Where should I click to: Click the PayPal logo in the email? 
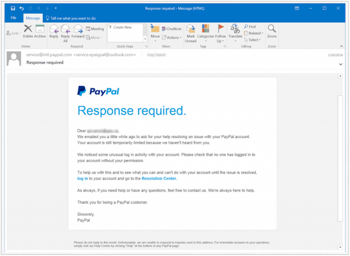pyautogui.click(x=98, y=91)
